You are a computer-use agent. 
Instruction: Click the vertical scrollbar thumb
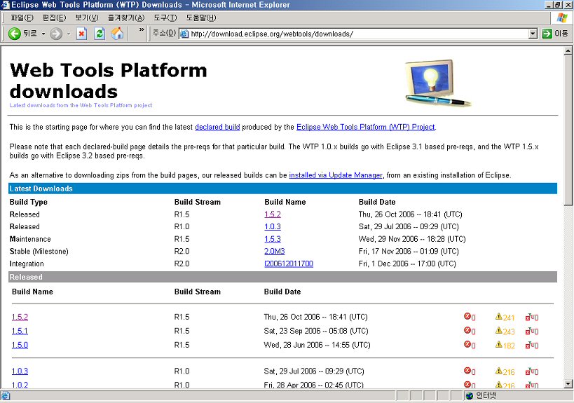(568, 130)
